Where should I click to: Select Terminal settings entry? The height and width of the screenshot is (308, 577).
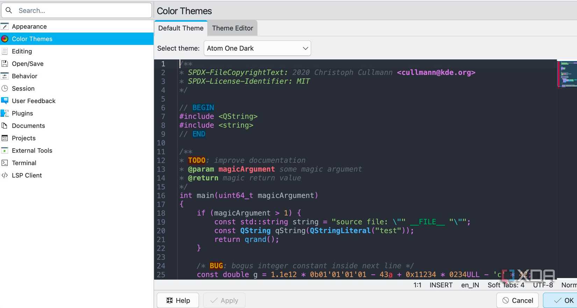(77, 163)
